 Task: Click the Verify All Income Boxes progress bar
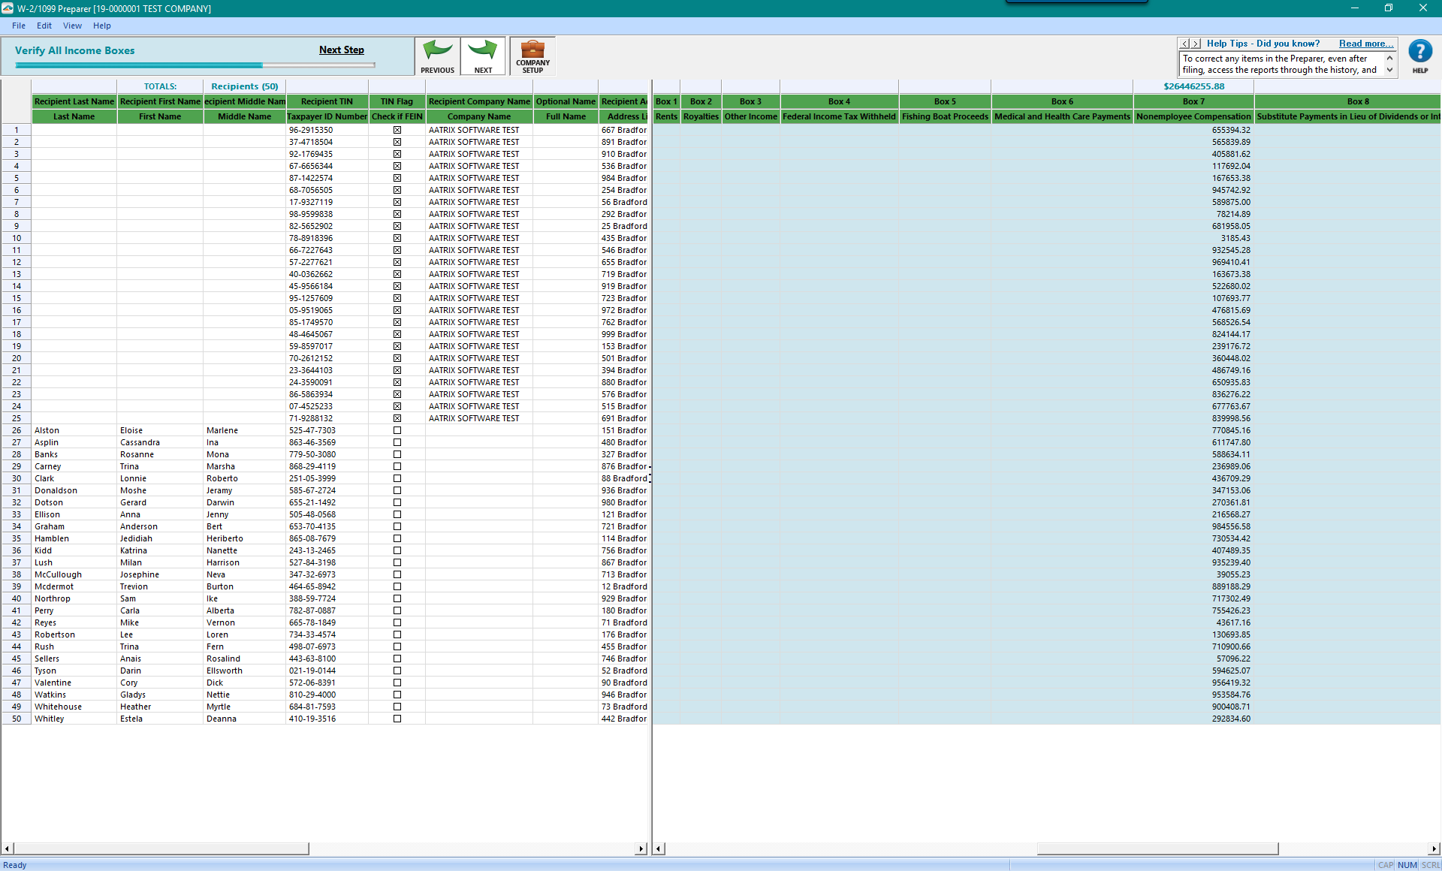(195, 65)
